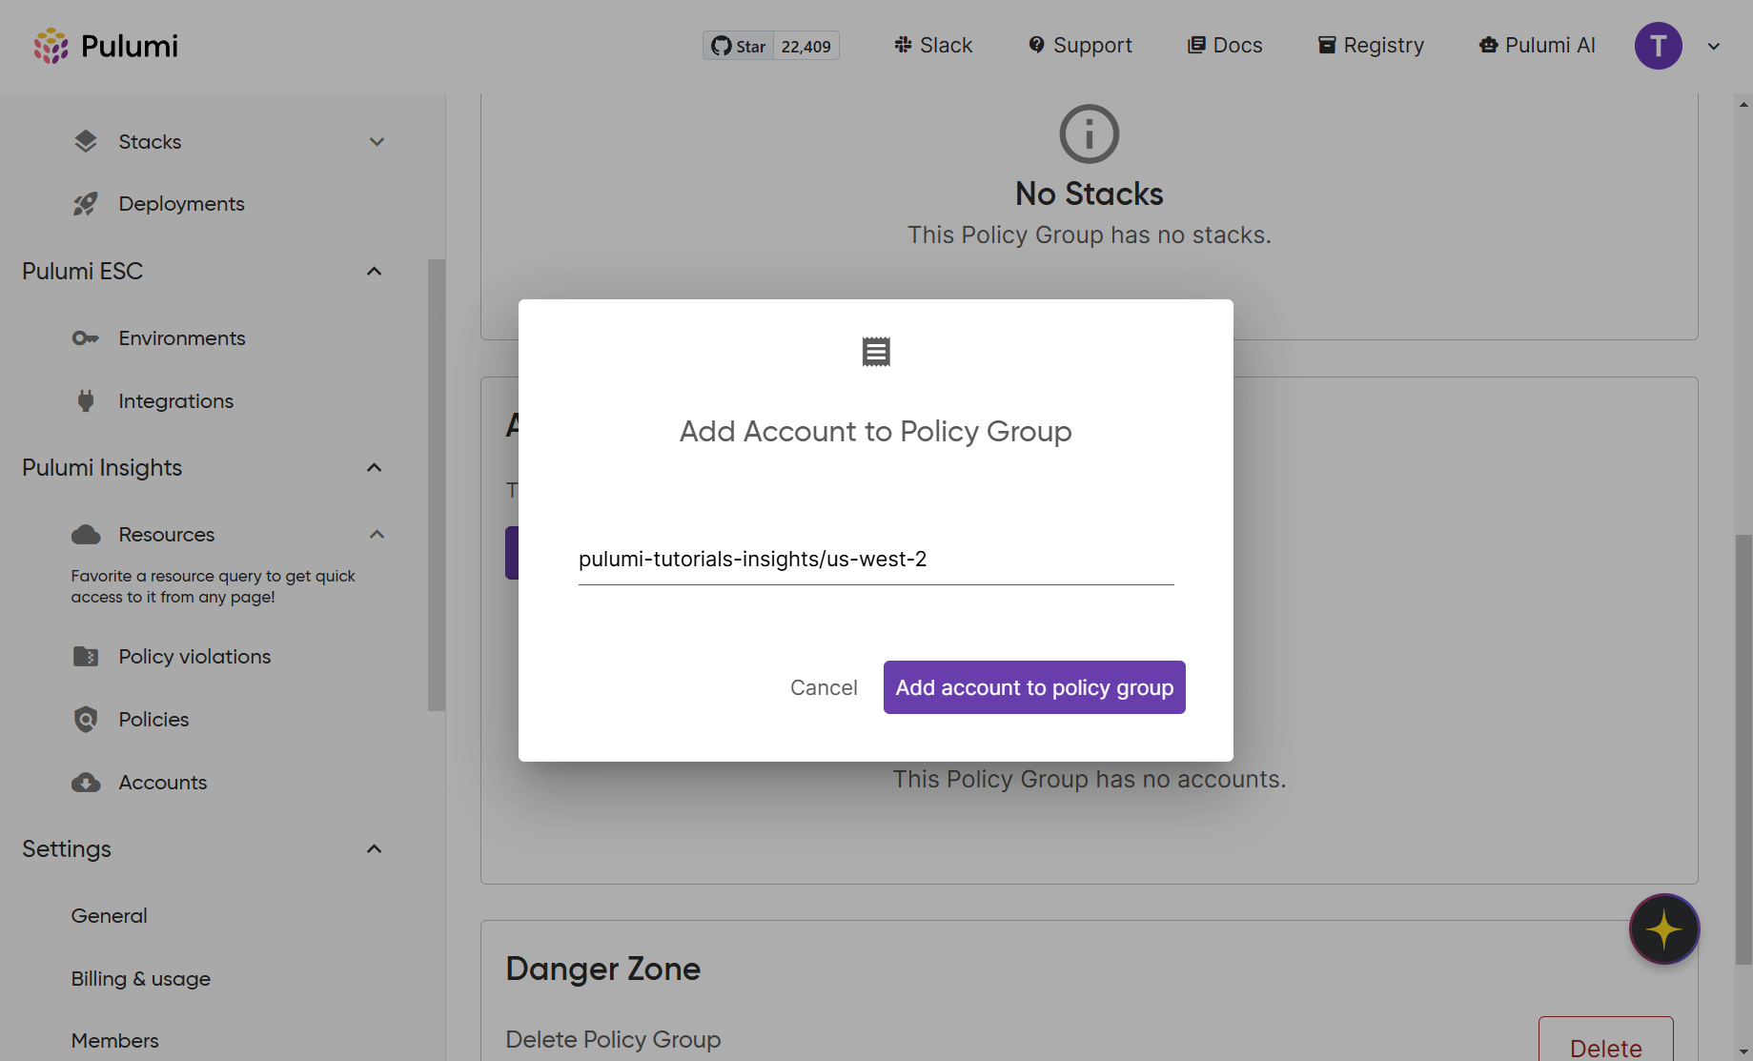Image resolution: width=1753 pixels, height=1061 pixels.
Task: Open the Docs link in header
Action: 1225,46
